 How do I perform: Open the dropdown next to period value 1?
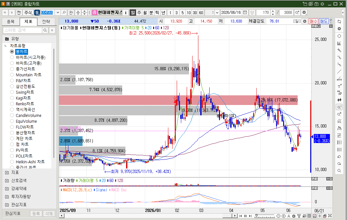point(217,13)
